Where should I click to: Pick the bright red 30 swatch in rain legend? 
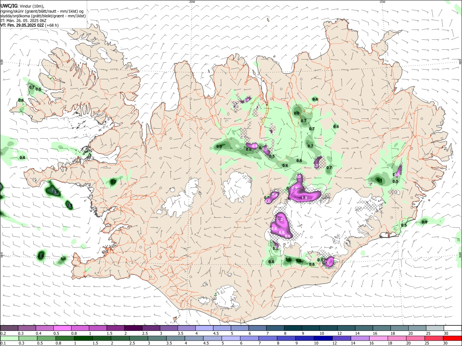(453, 338)
